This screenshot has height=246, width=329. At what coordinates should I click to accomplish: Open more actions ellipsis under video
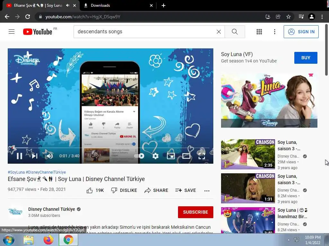tap(207, 191)
